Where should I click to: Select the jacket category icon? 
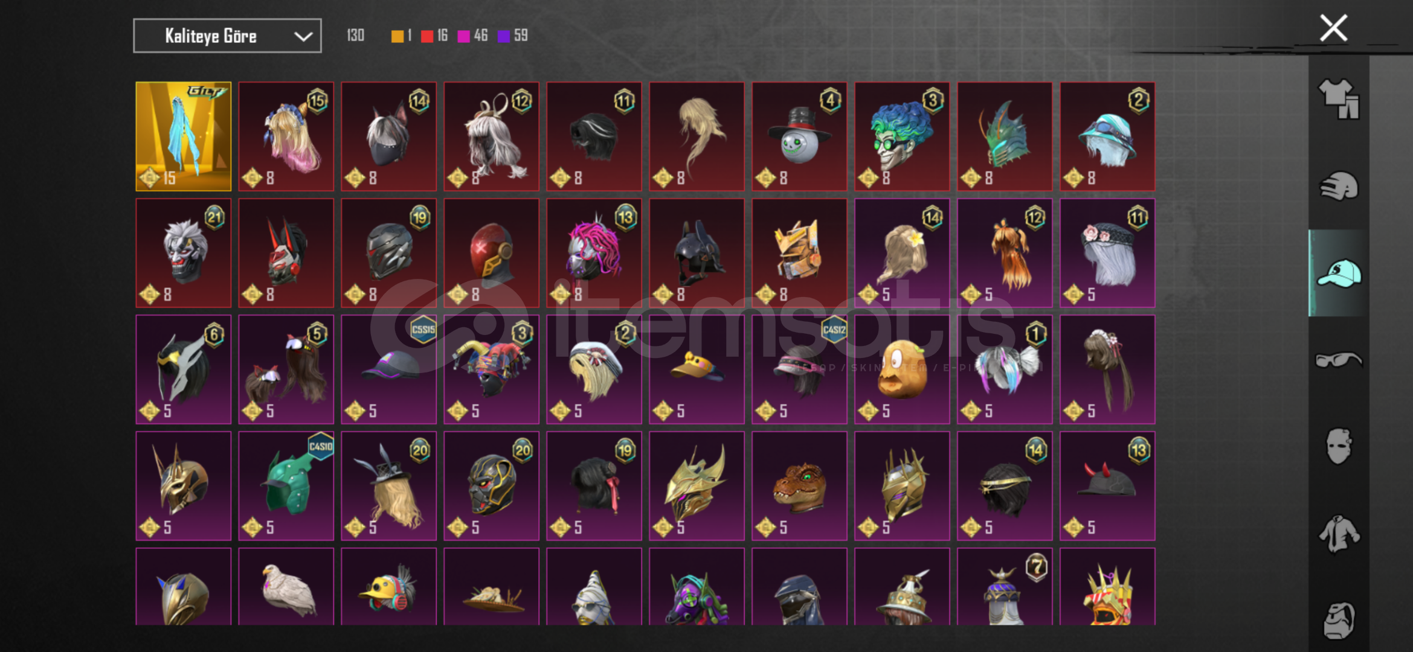1339,534
